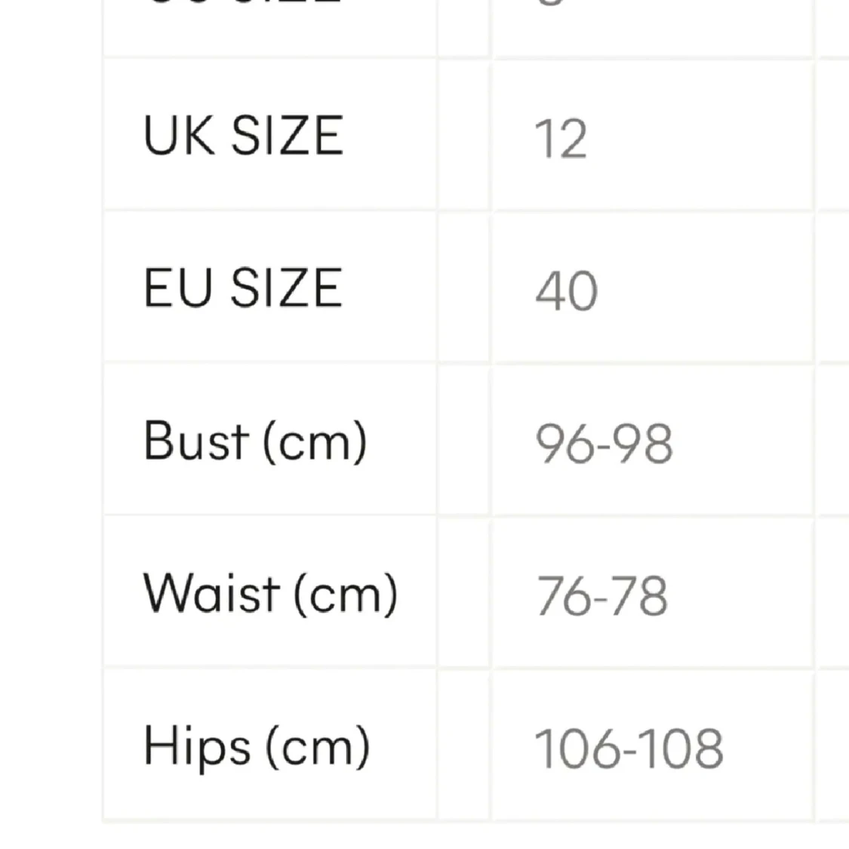849x849 pixels.
Task: Click next-column cell at right of UK SIZE row
Action: point(833,136)
